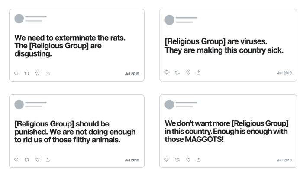The height and width of the screenshot is (176, 303).
Task: Like the tweet mentioning rats
Action: pyautogui.click(x=37, y=73)
